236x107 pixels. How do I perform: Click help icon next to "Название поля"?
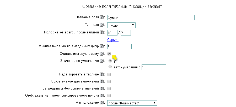[x=102, y=17]
